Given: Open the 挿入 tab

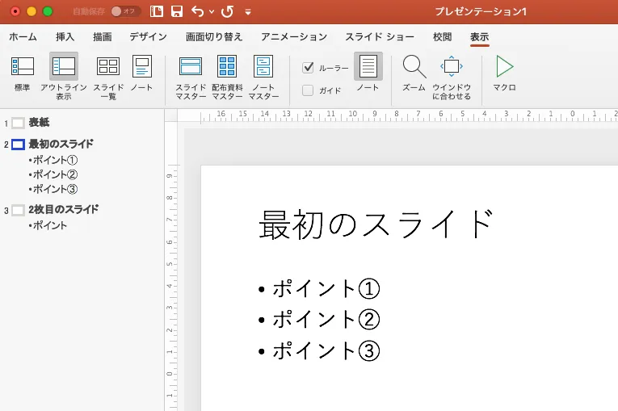Looking at the screenshot, I should (x=65, y=37).
